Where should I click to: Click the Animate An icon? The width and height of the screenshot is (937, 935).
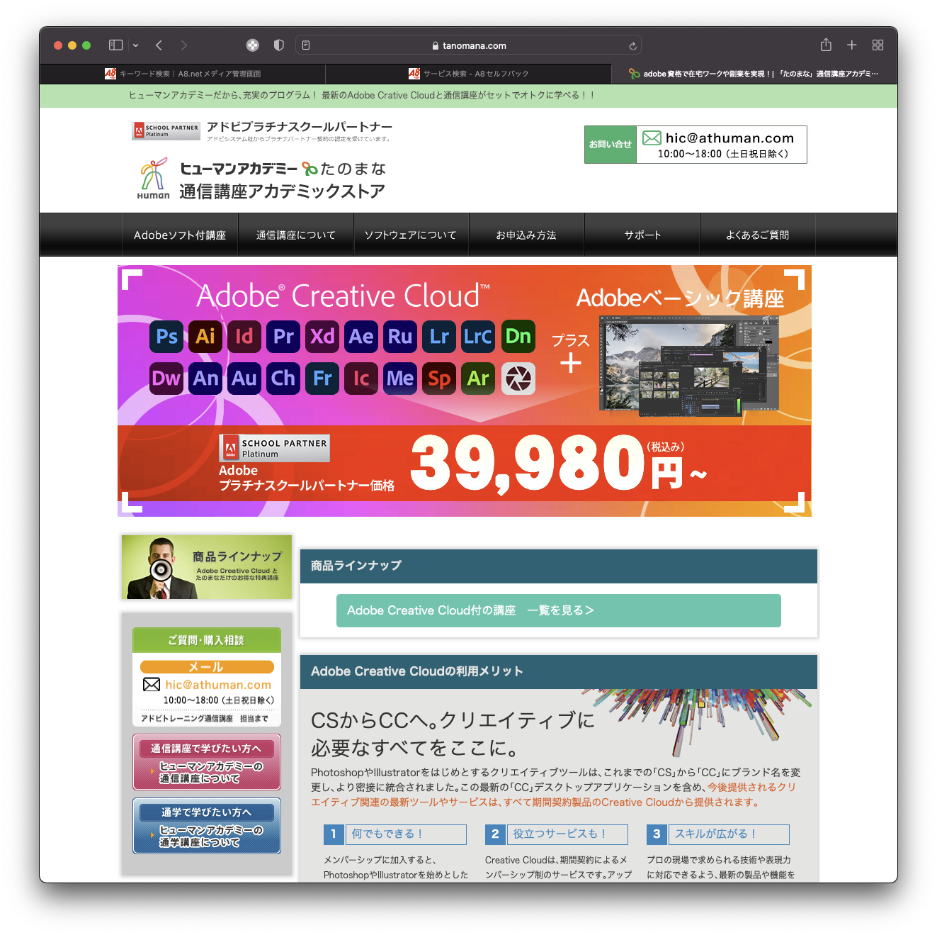pos(205,378)
